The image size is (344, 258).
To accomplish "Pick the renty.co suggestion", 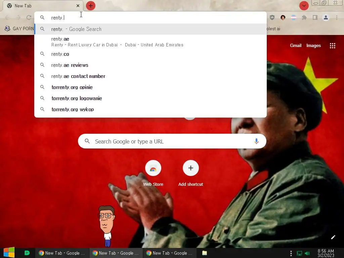I will 150,54.
